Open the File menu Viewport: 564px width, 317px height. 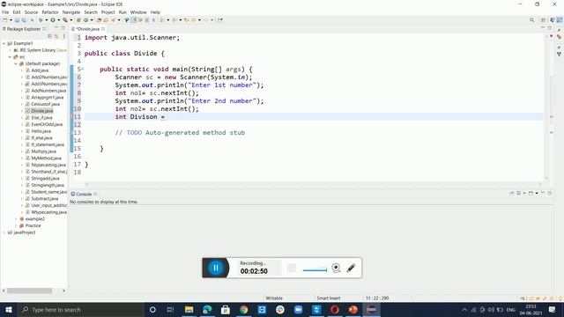click(5, 12)
